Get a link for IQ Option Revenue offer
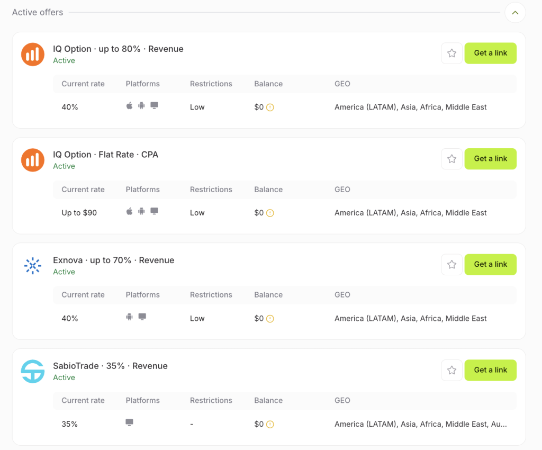The width and height of the screenshot is (542, 450). [x=490, y=53]
